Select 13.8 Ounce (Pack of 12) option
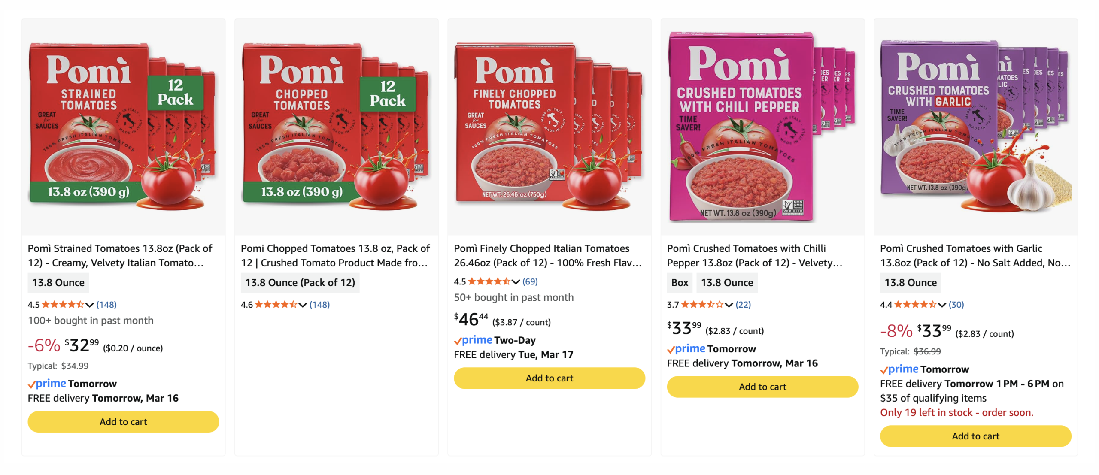1099x475 pixels. point(300,282)
